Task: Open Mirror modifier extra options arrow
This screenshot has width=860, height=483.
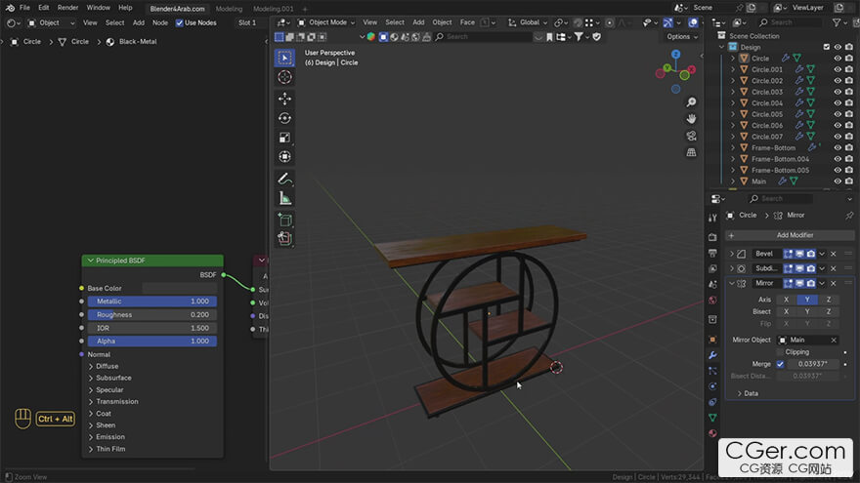Action: (x=822, y=284)
